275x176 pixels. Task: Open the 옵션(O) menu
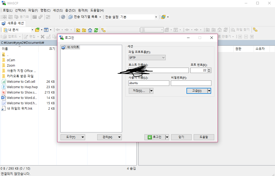tap(70, 11)
